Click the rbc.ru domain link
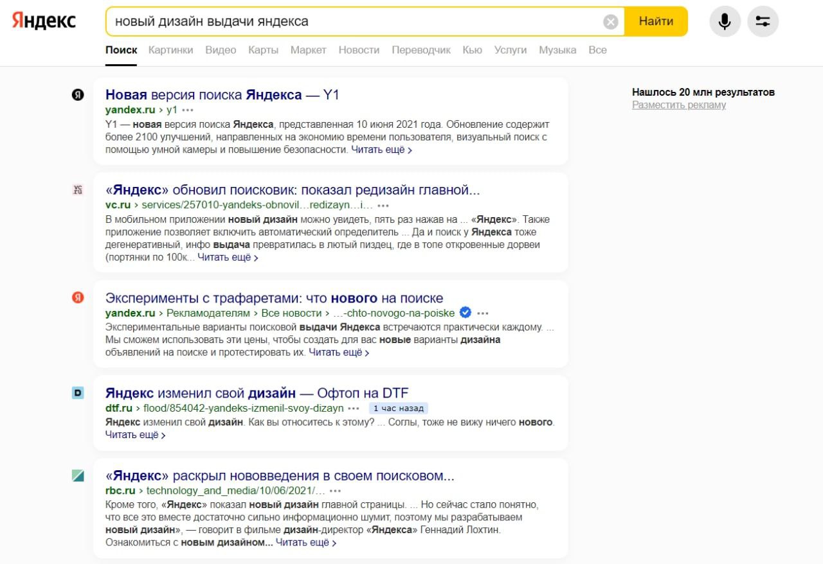This screenshot has height=564, width=823. [x=120, y=491]
